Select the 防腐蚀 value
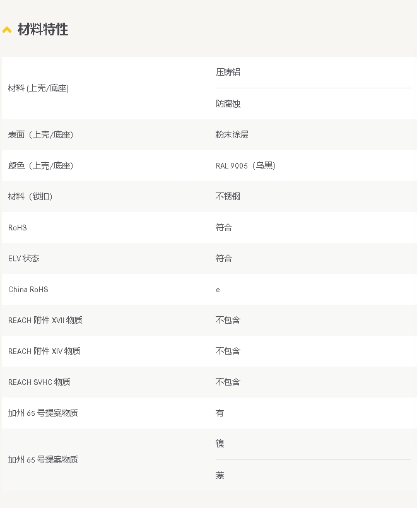 (x=228, y=103)
